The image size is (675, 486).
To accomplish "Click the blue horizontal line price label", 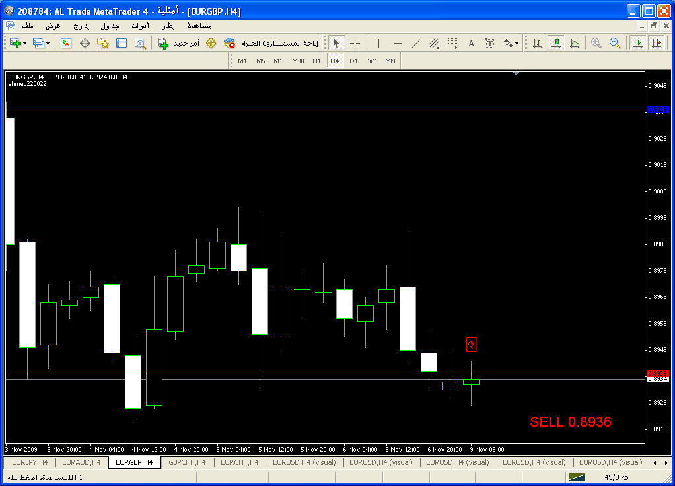I will 657,110.
